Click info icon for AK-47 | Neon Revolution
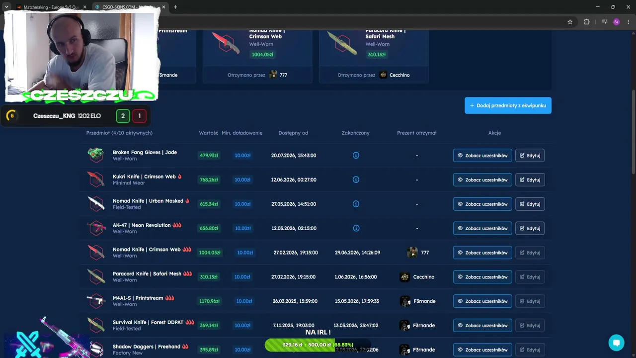636x358 pixels. point(356,228)
